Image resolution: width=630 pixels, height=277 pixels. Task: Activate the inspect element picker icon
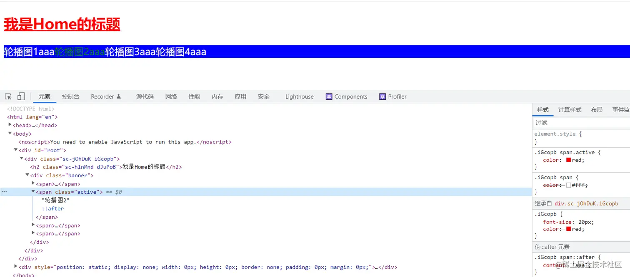click(x=8, y=96)
